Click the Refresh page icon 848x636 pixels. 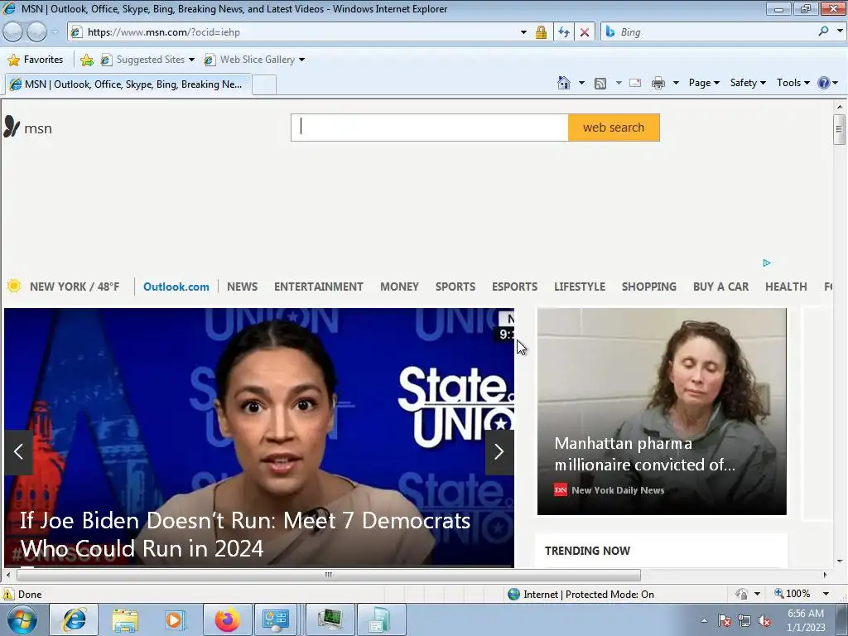[x=563, y=32]
